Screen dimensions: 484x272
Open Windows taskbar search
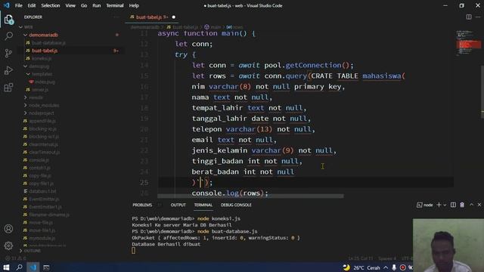point(19,267)
